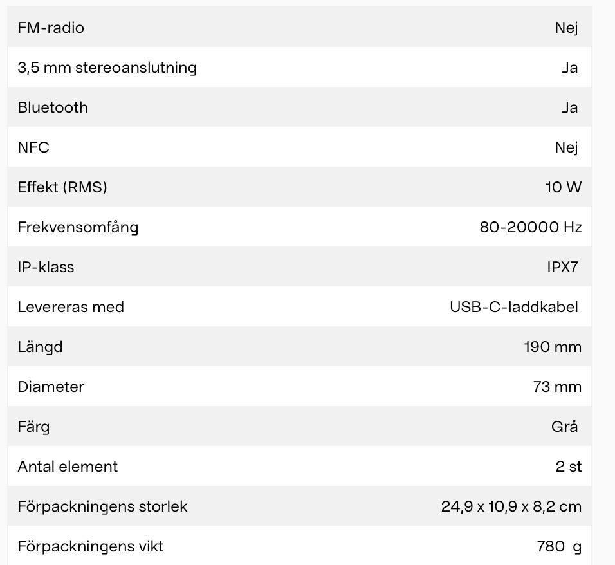Select the 3,5 mm stereoanslutning label
This screenshot has width=615, height=565.
point(107,68)
